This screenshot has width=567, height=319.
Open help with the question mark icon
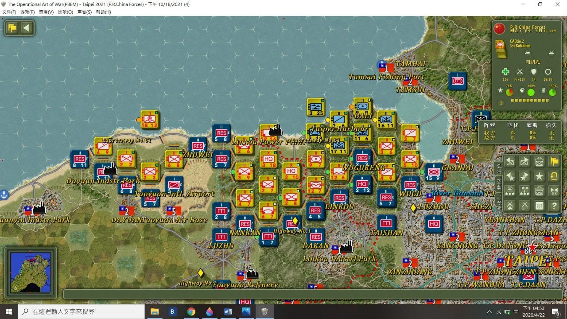(x=554, y=206)
